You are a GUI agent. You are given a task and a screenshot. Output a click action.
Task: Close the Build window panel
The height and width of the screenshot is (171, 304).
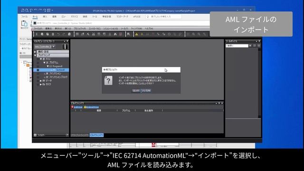tap(222, 104)
